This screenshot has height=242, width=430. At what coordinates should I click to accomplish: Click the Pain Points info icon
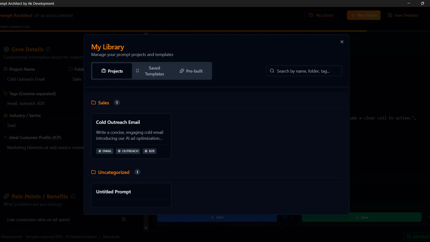pyautogui.click(x=73, y=196)
